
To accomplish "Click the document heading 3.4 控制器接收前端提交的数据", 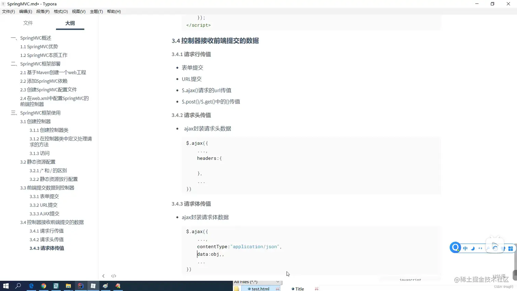I will 215,41.
